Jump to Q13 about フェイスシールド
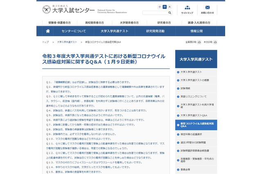Image resolution: width=262 pixels, height=174 pixels. [x=94, y=162]
